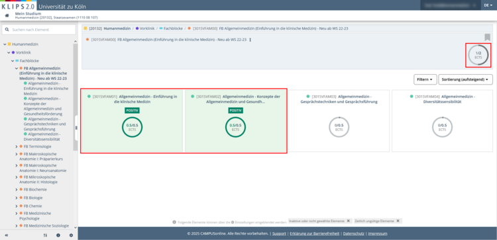Go to the home page via house icon

7,15
